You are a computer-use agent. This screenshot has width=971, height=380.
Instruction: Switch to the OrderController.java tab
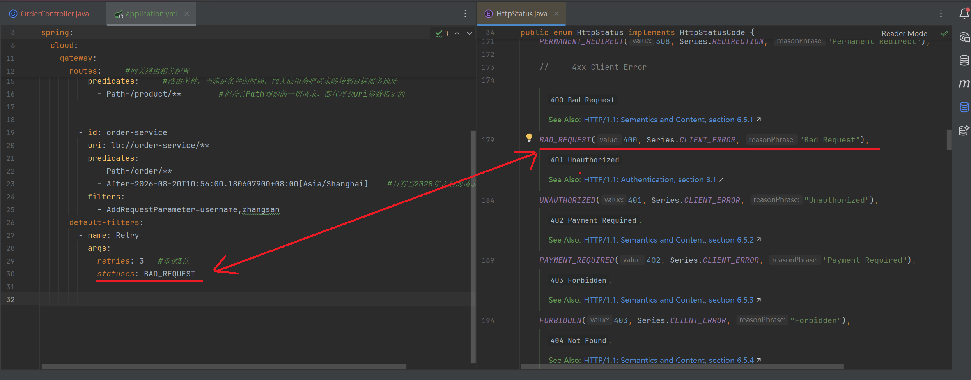pyautogui.click(x=49, y=14)
